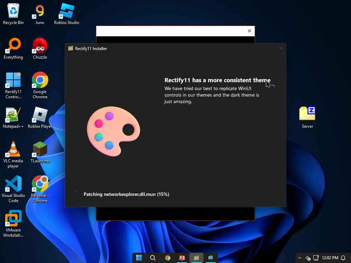The image size is (351, 263).
Task: Switch to Chrome in the taskbar
Action: (167, 258)
